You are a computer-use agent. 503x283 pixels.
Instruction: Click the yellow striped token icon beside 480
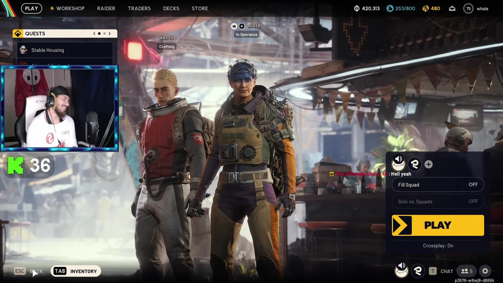(426, 8)
